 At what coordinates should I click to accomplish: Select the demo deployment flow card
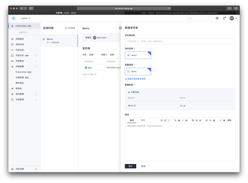coord(138,71)
